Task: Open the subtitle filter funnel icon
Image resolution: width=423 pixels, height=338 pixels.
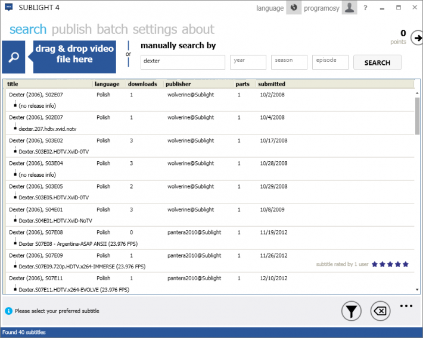Action: (x=352, y=311)
